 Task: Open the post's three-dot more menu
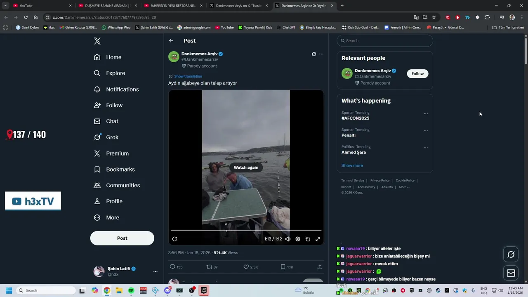(x=321, y=54)
